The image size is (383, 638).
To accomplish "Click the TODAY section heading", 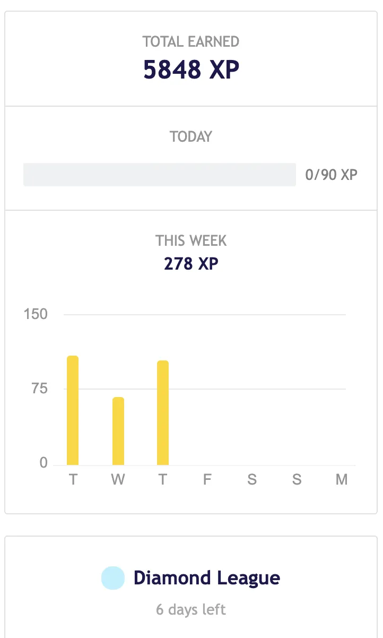I will 191,136.
